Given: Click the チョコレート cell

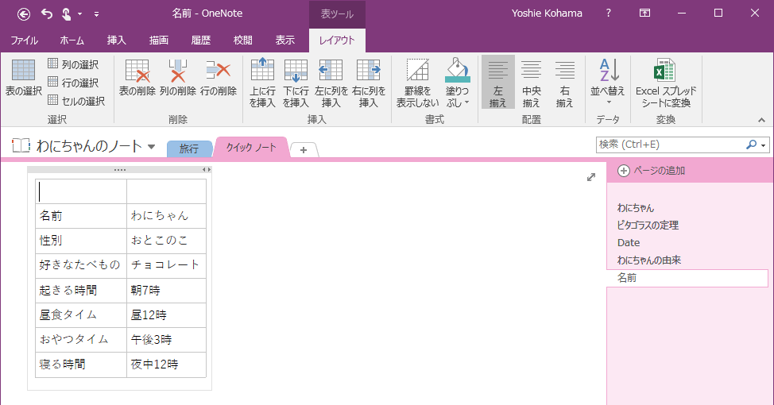Looking at the screenshot, I should [x=166, y=265].
